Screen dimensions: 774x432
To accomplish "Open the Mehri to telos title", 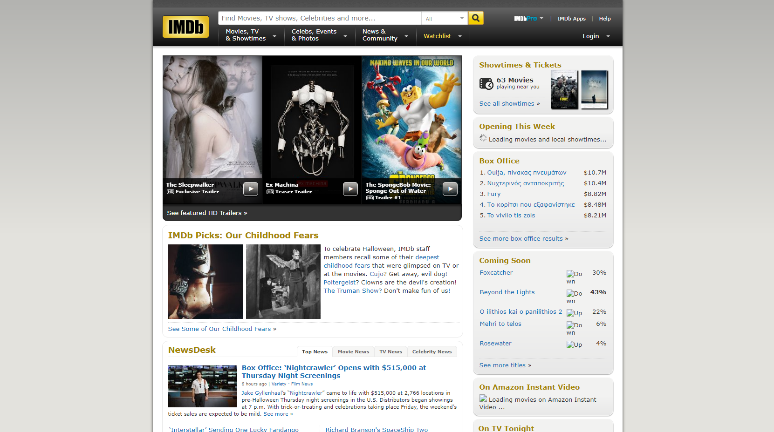I will 501,324.
